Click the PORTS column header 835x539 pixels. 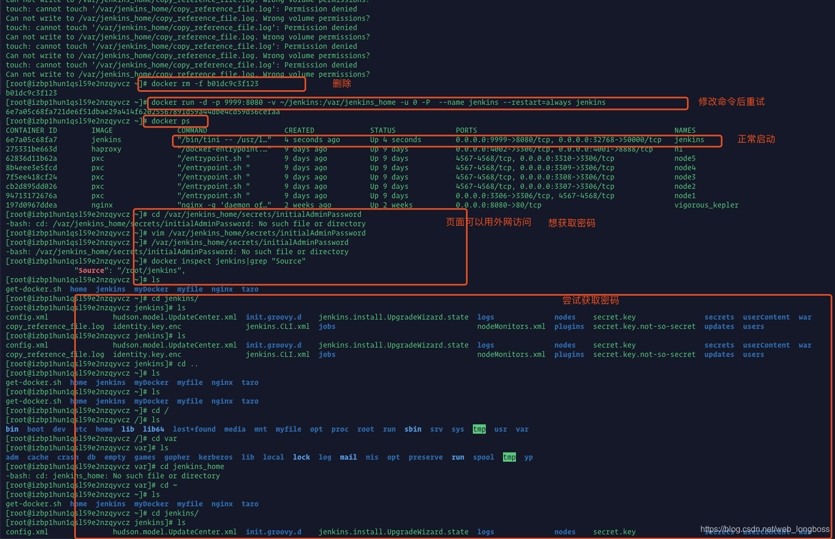click(x=466, y=130)
